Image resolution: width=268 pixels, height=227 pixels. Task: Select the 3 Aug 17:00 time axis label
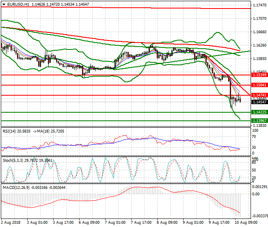click(63, 223)
